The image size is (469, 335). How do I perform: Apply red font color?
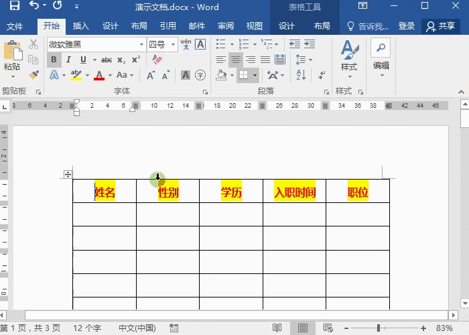[99, 75]
